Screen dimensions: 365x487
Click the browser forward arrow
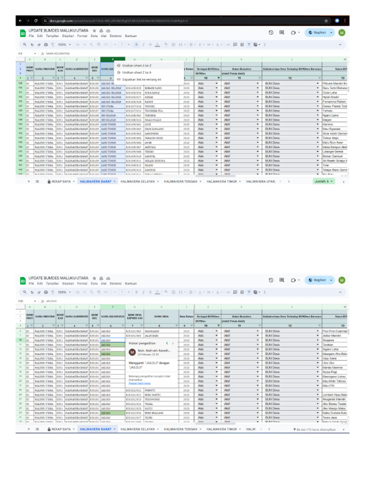[x=28, y=21]
